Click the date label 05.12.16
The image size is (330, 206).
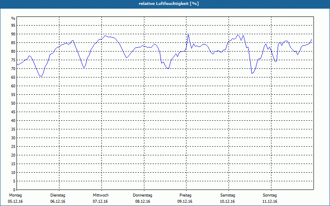(15, 201)
